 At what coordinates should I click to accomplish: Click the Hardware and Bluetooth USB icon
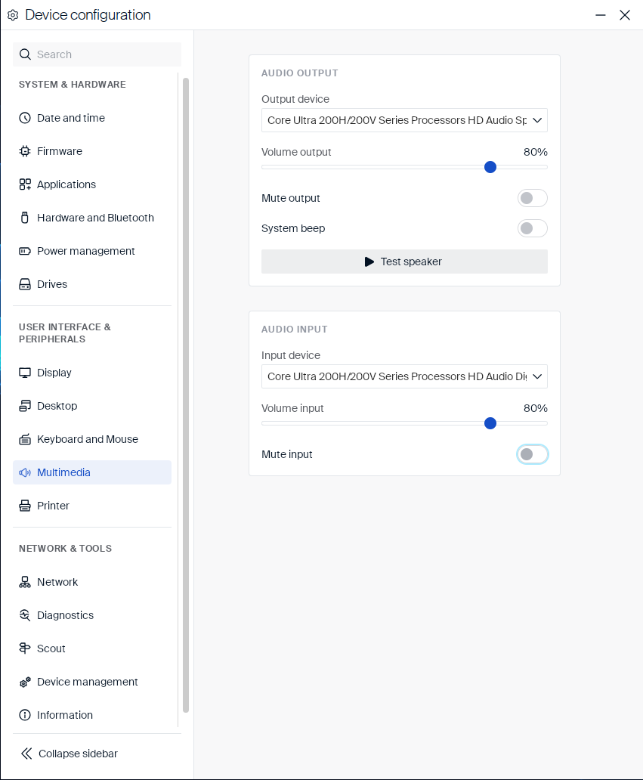click(x=25, y=218)
